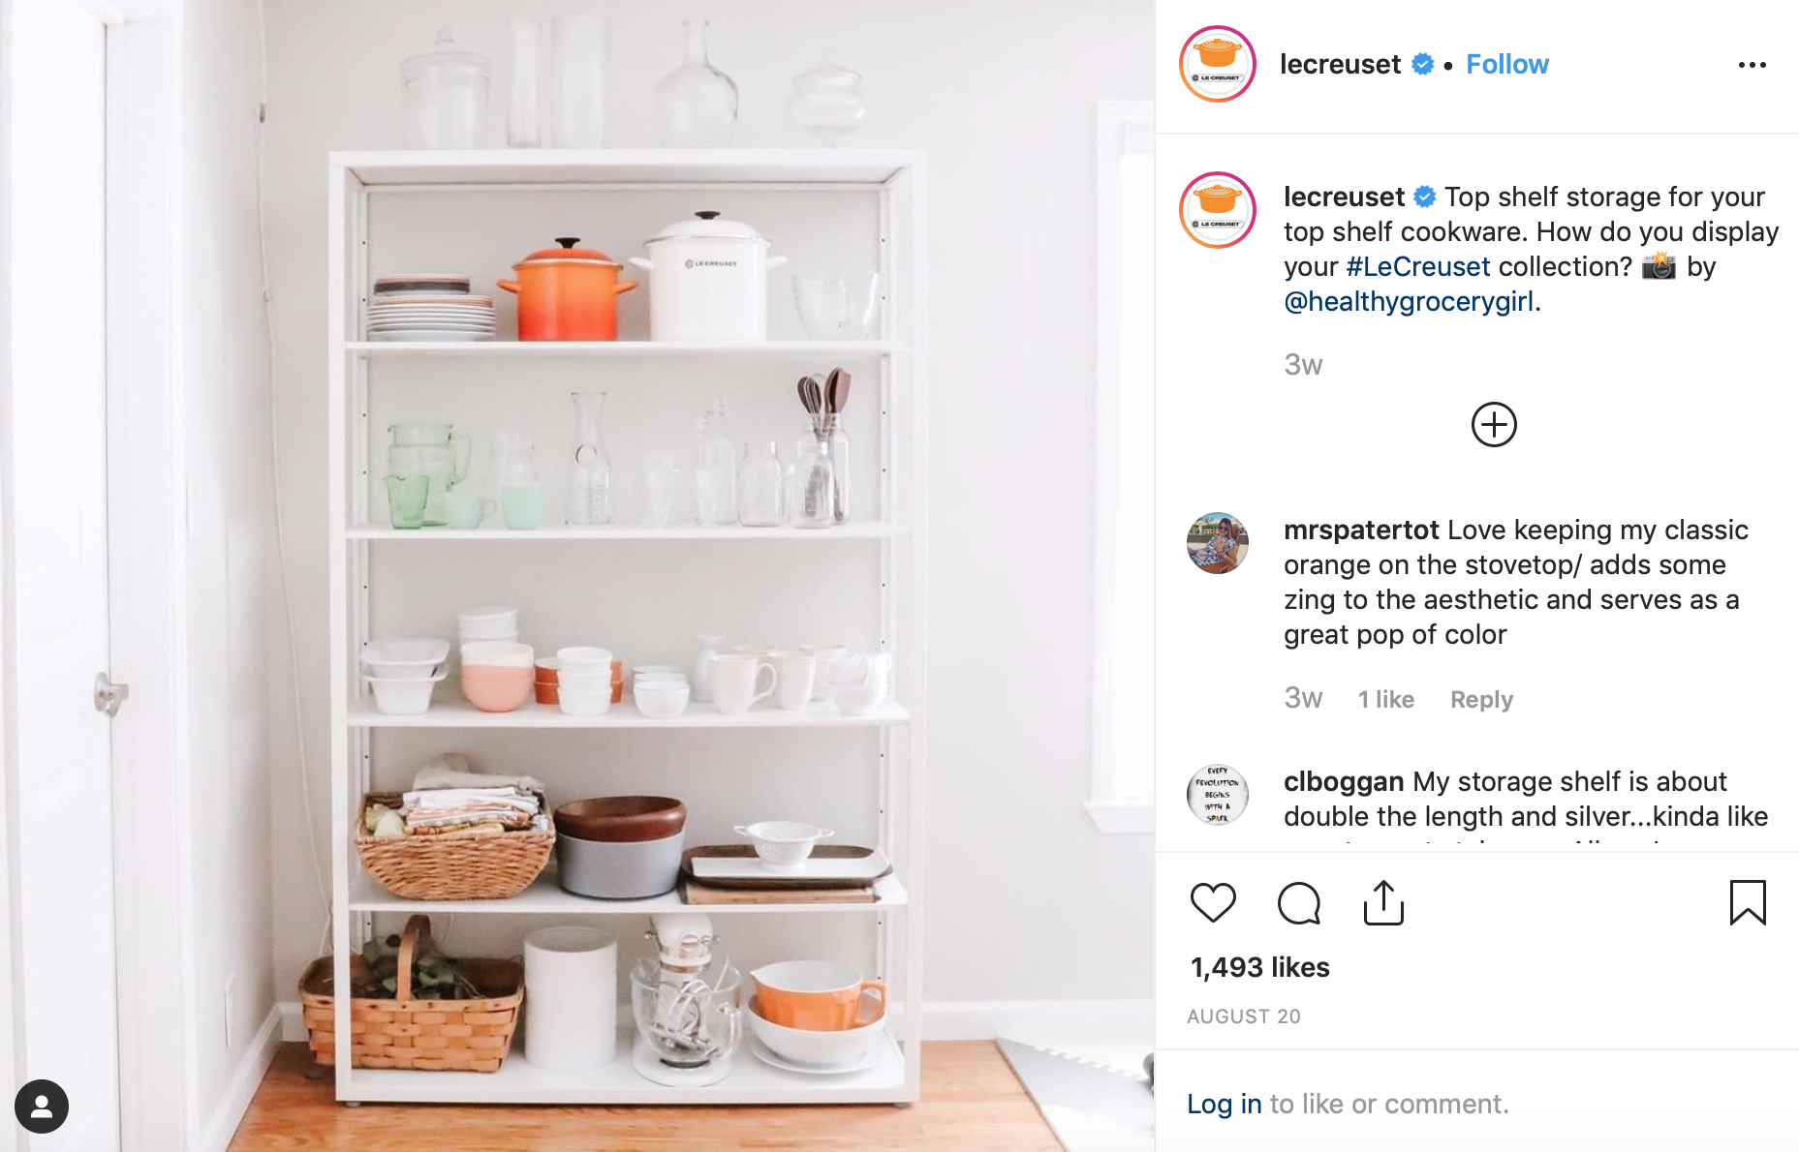Open the clboggan username link
This screenshot has height=1152, width=1799.
[x=1344, y=781]
